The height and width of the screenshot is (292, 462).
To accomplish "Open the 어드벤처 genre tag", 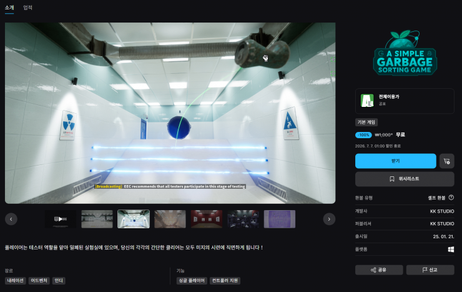I will click(39, 281).
